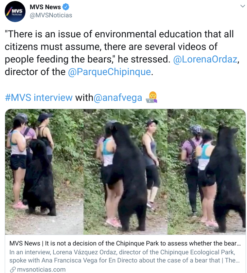Visit the @ParqueChipinque mention
This screenshot has height=273, width=247.
[109, 72]
